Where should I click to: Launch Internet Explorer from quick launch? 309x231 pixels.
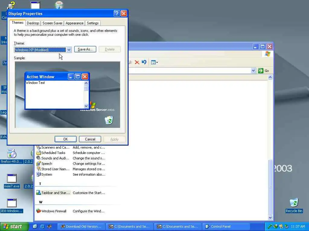(x=42, y=226)
